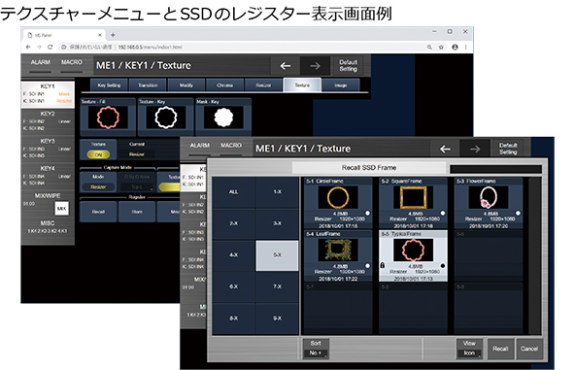This screenshot has width=575, height=370.
Task: Open MACRO in rear window
Action: point(72,64)
